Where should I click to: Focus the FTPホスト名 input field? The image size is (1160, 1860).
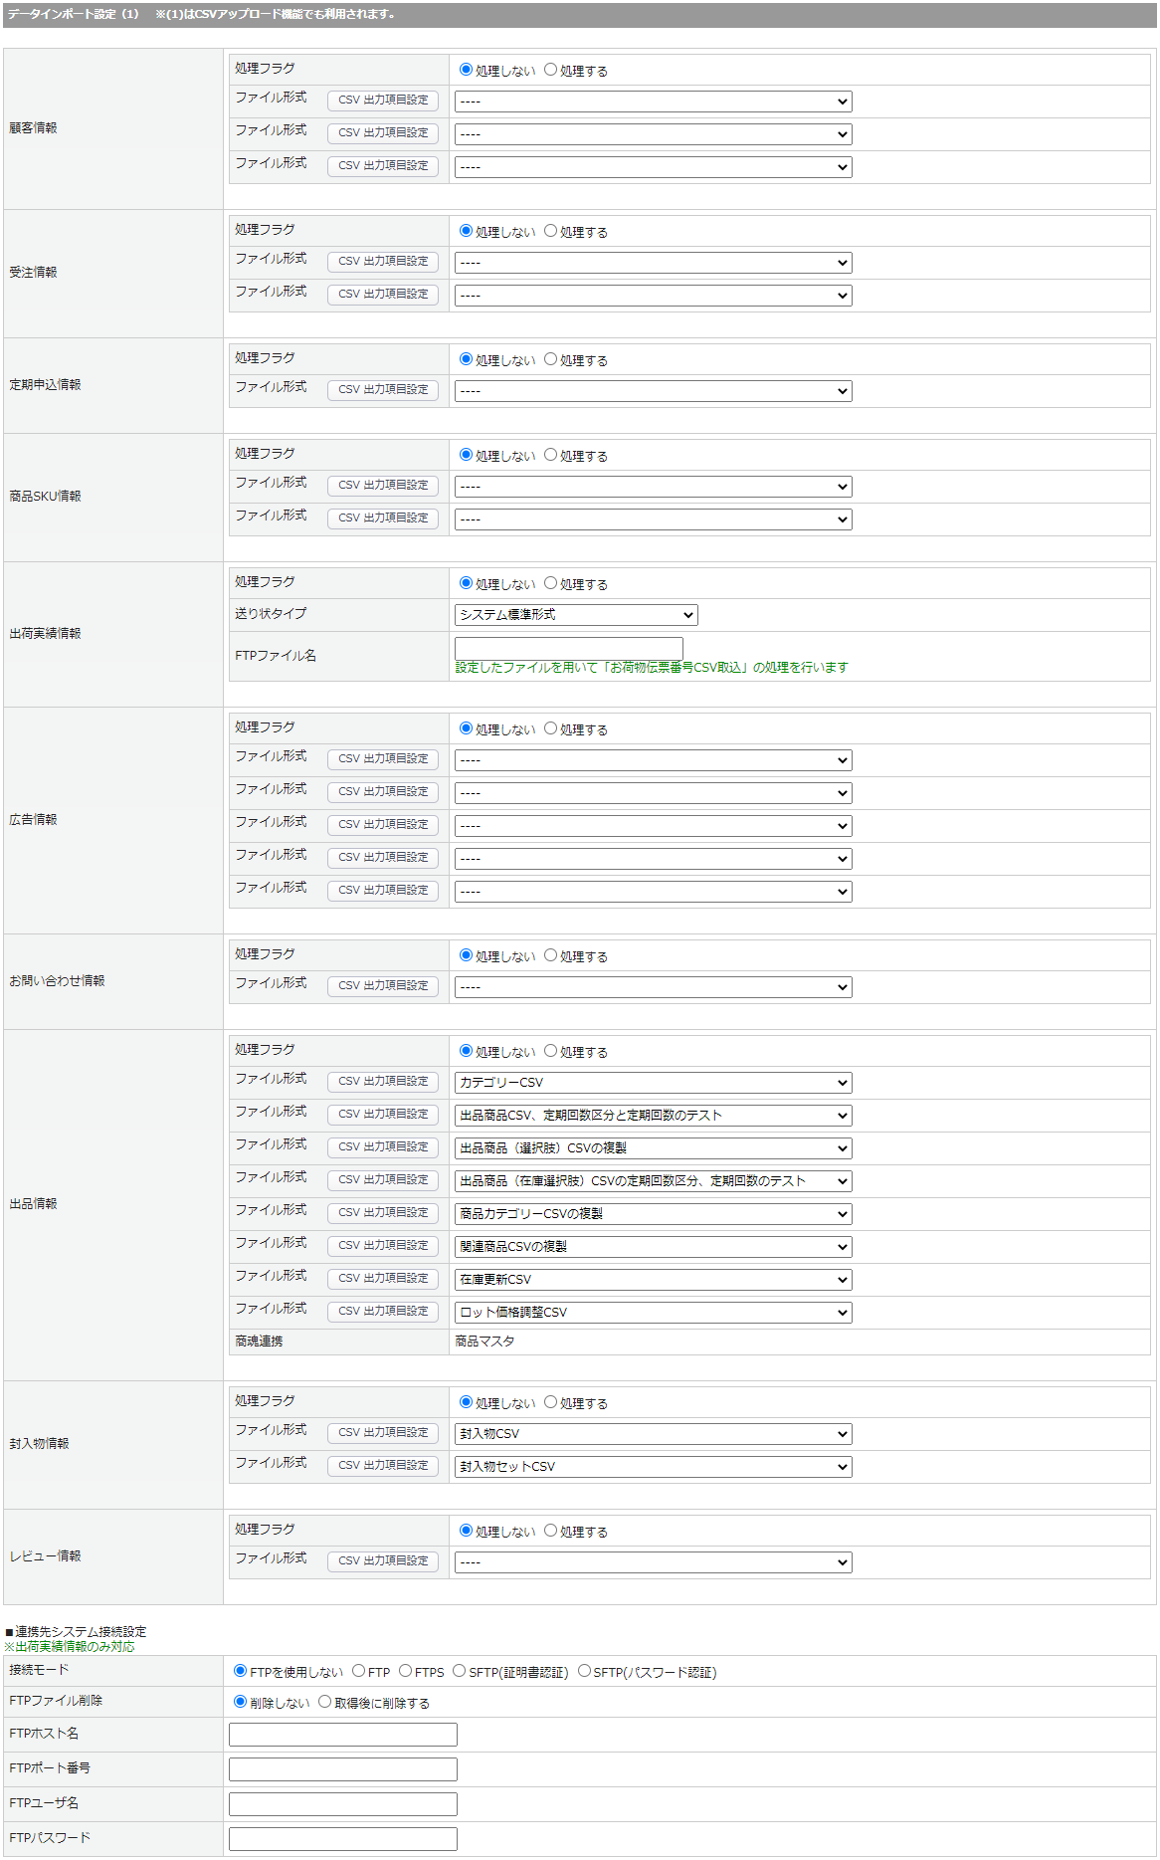(x=343, y=1735)
